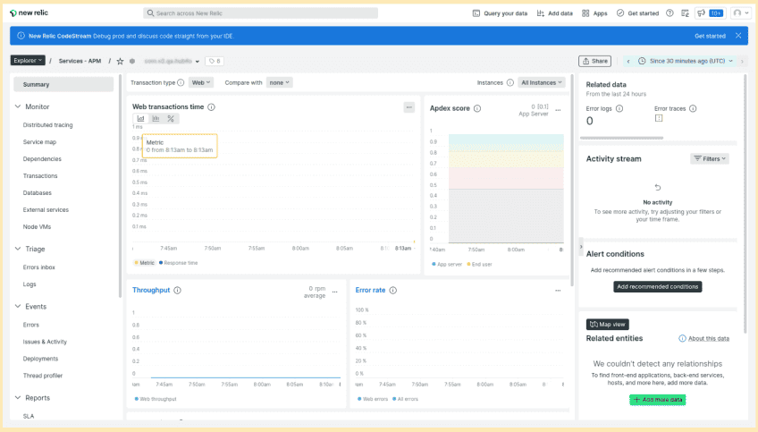Go to Services - APM breadcrumb
This screenshot has height=432, width=758.
80,61
